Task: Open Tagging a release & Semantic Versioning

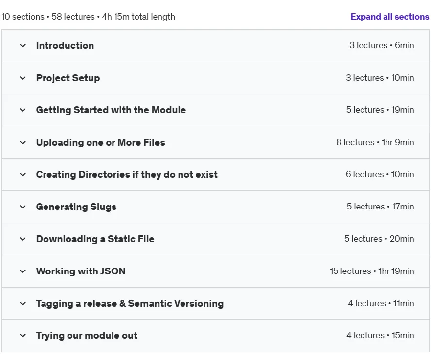Action: 130,304
